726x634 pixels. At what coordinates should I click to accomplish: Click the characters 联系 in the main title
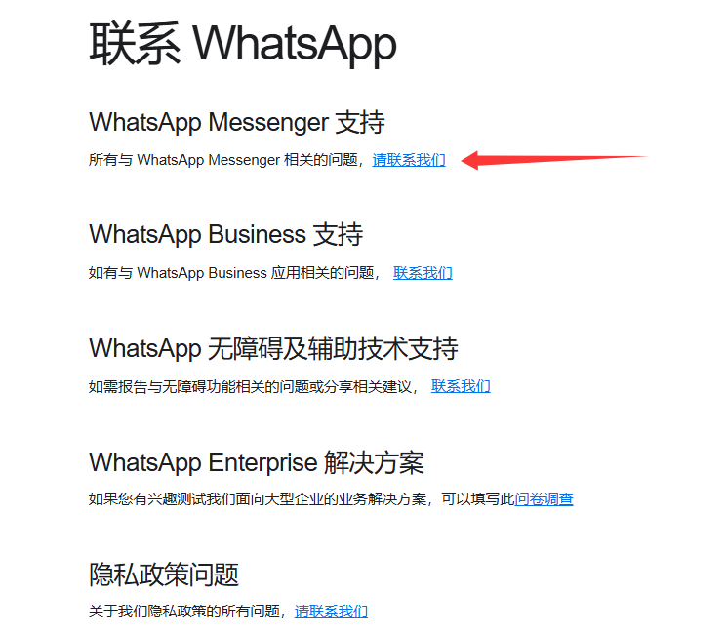(x=135, y=44)
